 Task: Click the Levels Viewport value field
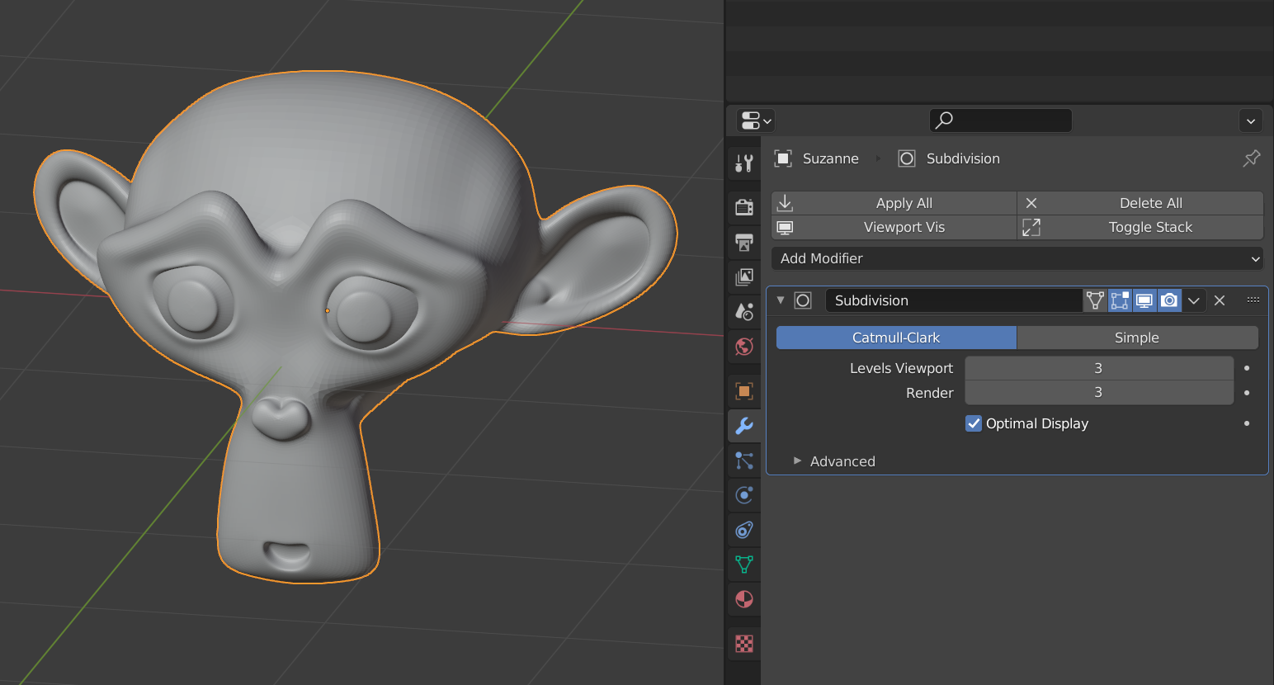point(1099,368)
